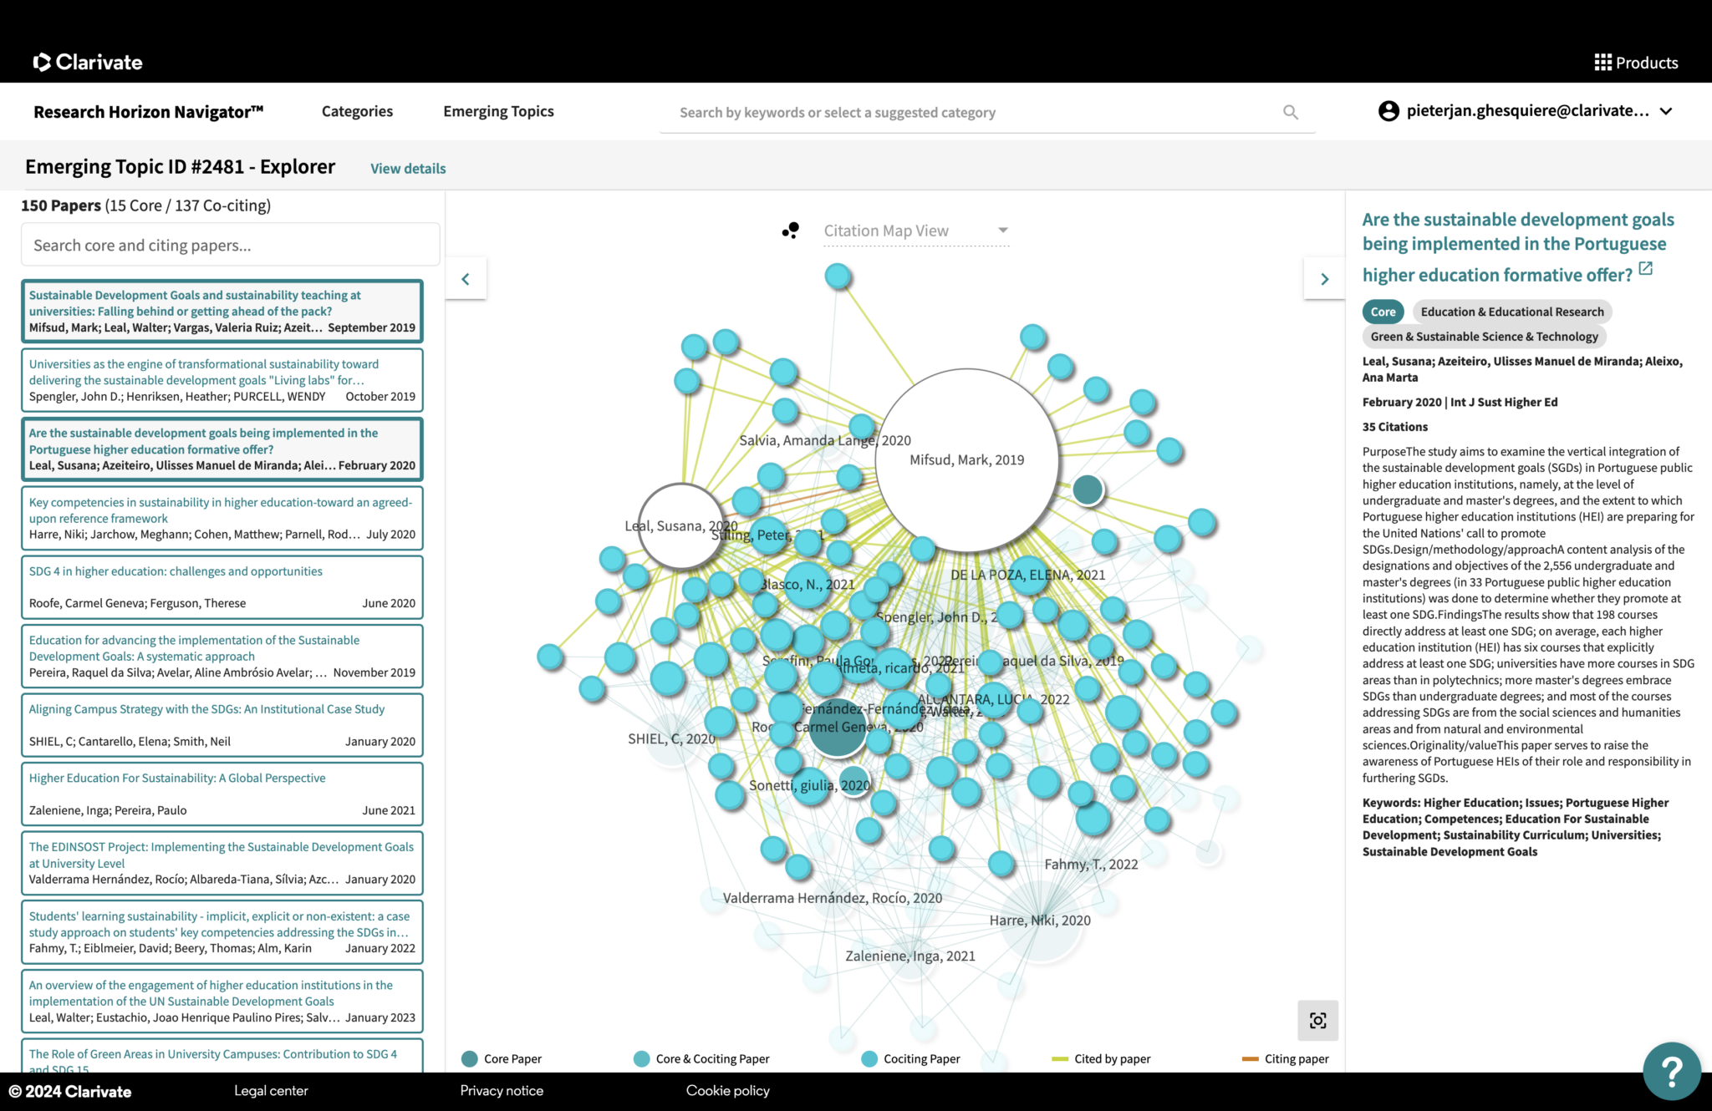The image size is (1712, 1111).
Task: Click the Clarivate logo
Action: [88, 63]
